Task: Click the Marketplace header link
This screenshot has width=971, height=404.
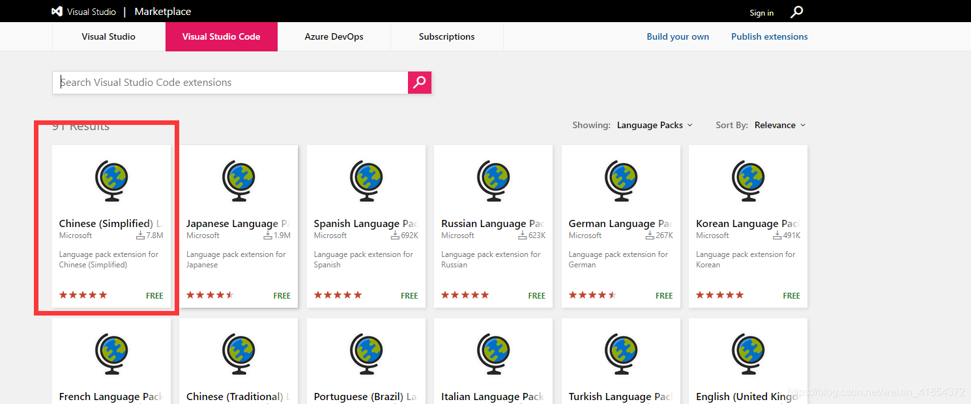Action: tap(163, 12)
